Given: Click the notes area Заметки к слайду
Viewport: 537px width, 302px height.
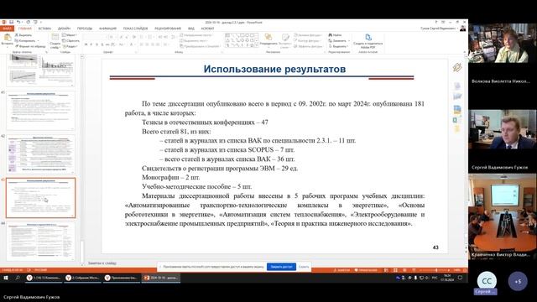Looking at the screenshot, I should (x=102, y=263).
